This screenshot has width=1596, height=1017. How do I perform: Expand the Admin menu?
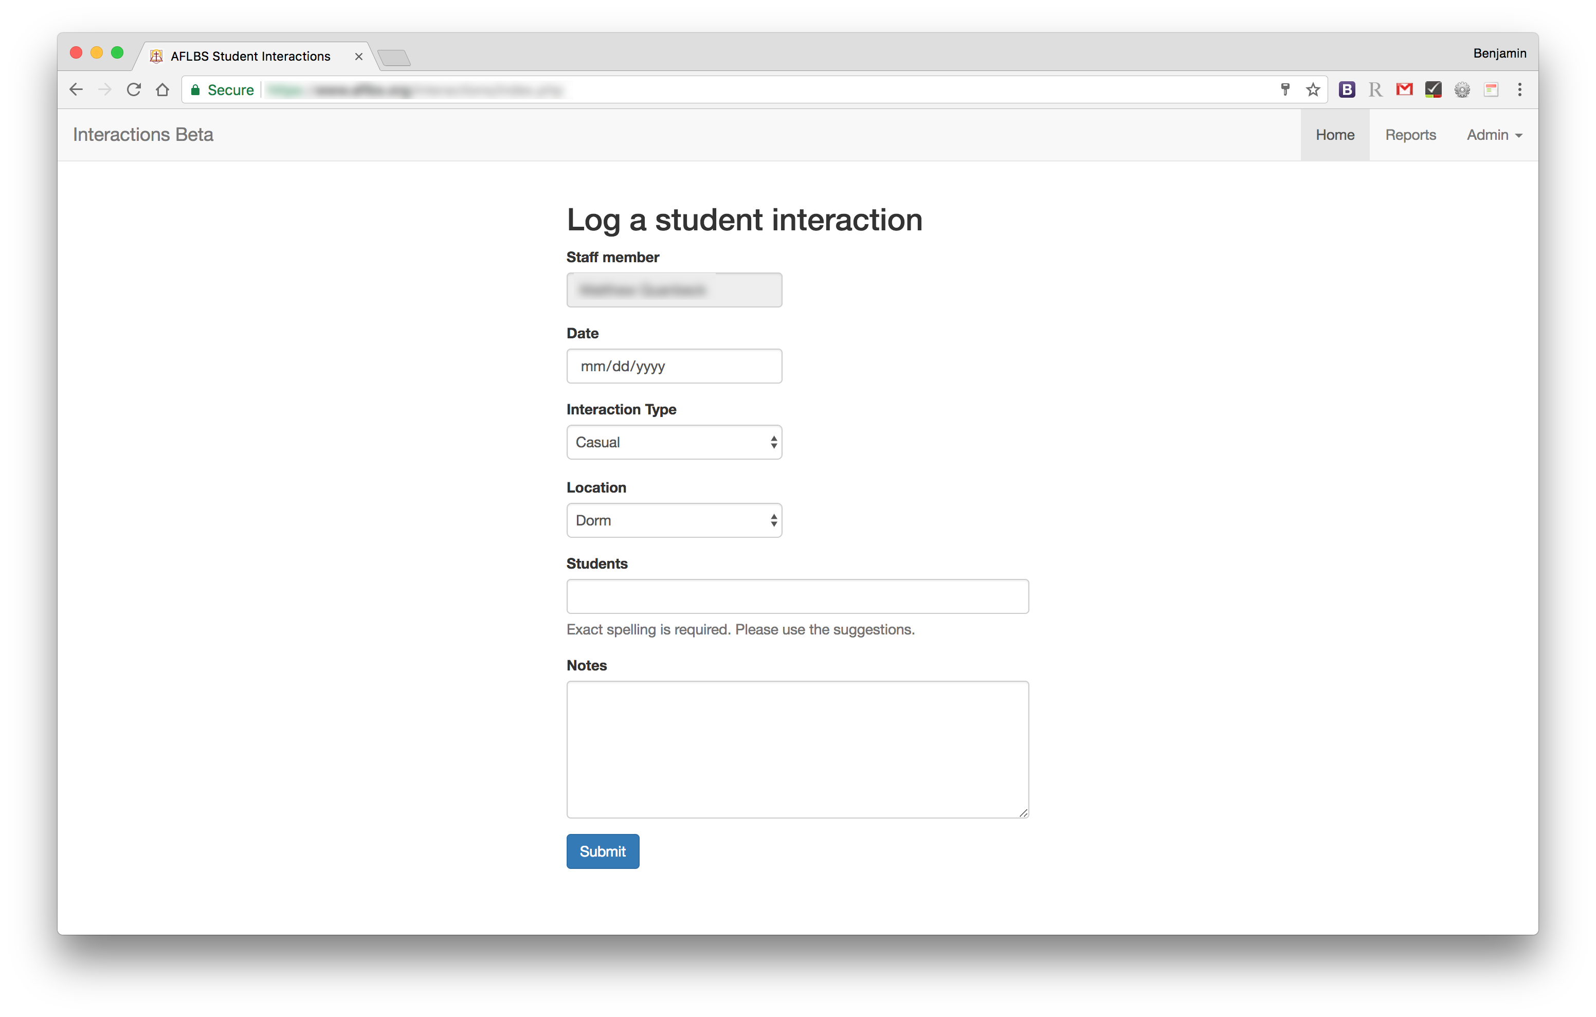point(1494,135)
